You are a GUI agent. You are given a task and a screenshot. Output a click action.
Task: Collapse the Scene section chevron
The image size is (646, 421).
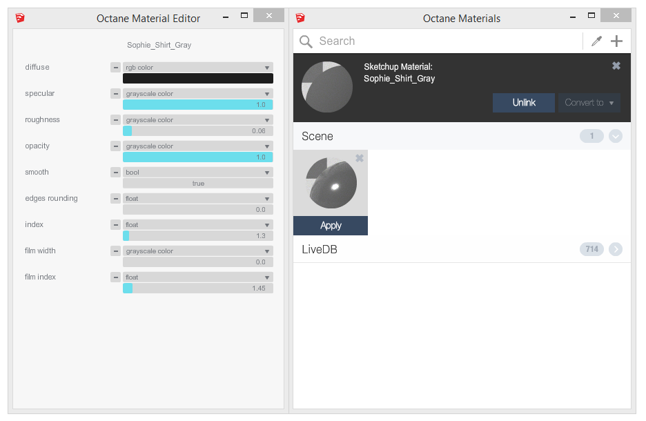coord(616,136)
